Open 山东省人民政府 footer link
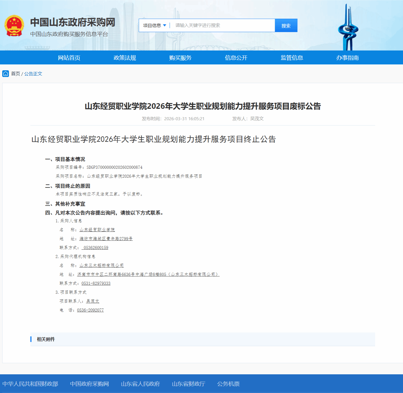The height and width of the screenshot is (393, 403). tap(140, 384)
